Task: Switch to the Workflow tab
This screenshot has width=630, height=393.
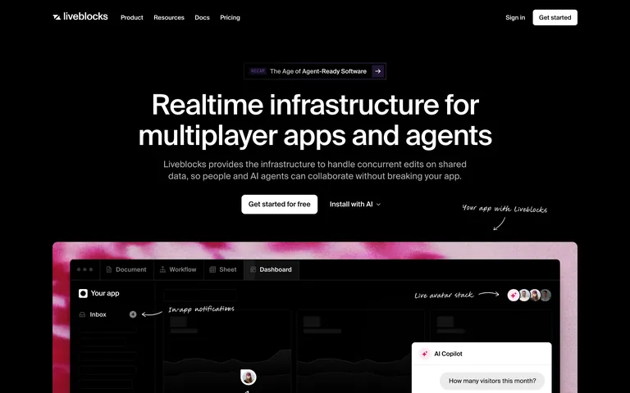Action: [178, 269]
